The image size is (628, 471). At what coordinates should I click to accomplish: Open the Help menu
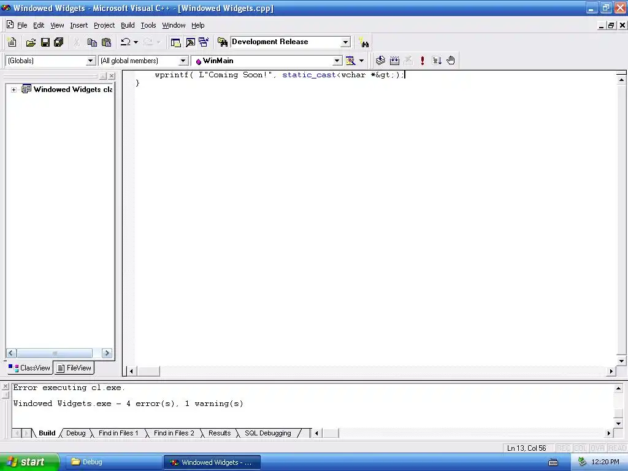pyautogui.click(x=198, y=25)
